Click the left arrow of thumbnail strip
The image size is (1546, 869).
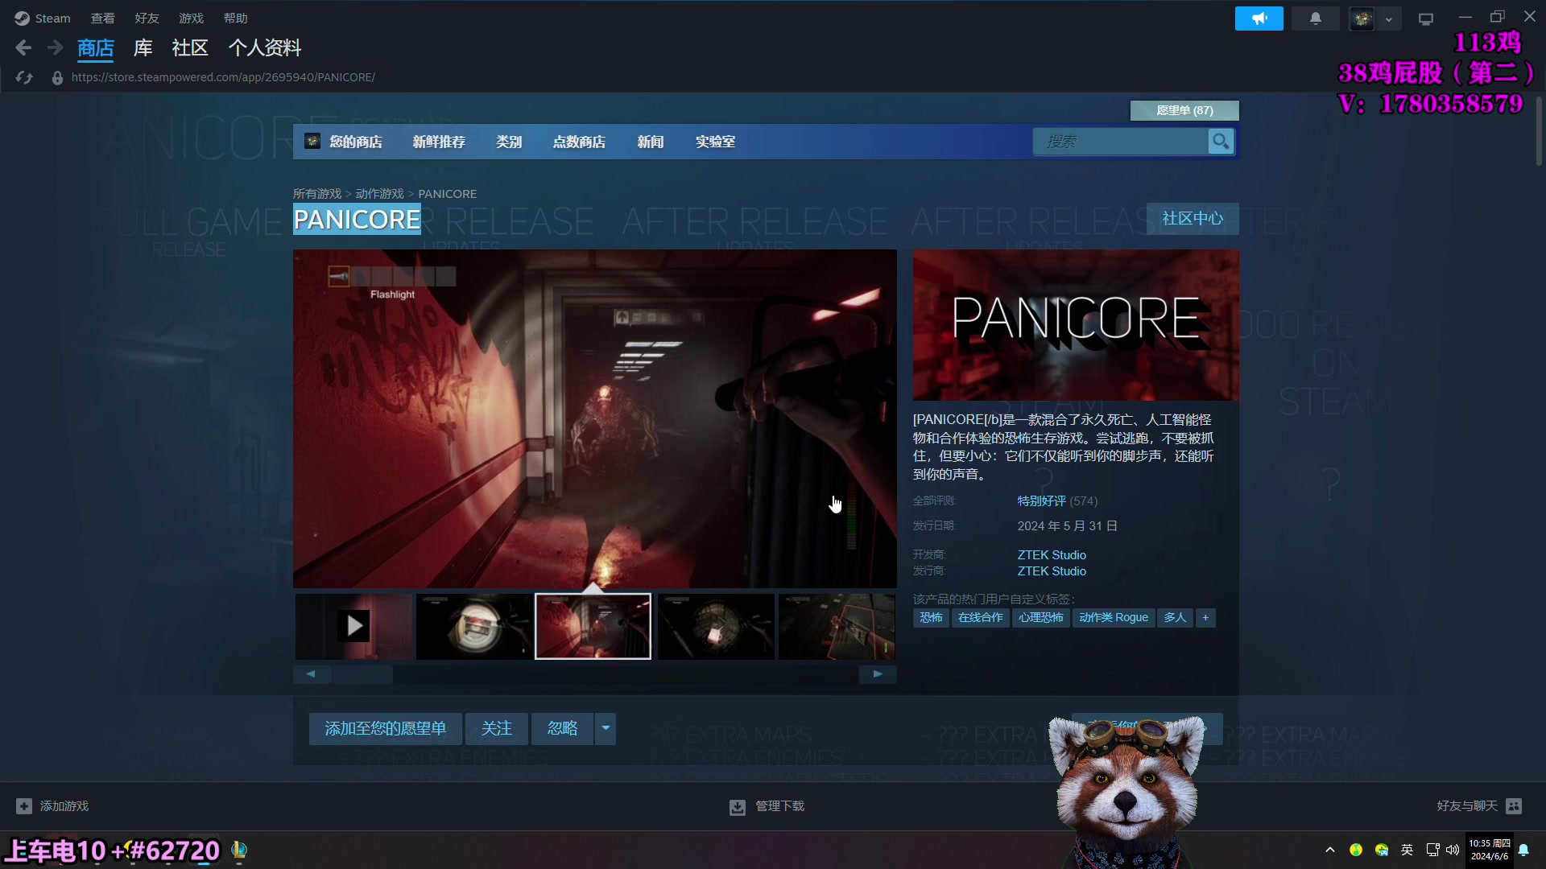[311, 674]
